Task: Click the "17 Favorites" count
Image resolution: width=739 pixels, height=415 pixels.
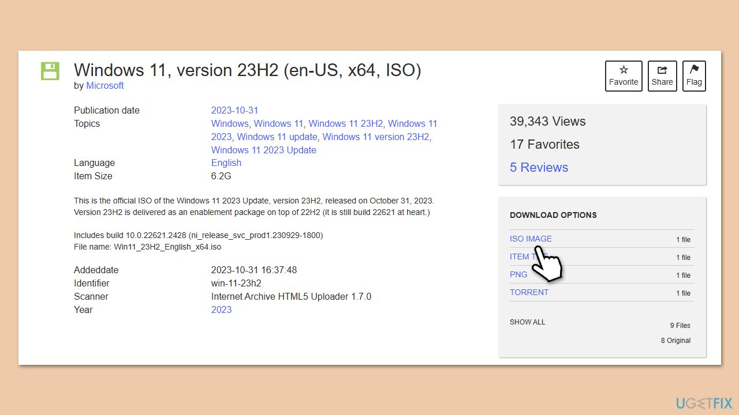Action: coord(544,144)
